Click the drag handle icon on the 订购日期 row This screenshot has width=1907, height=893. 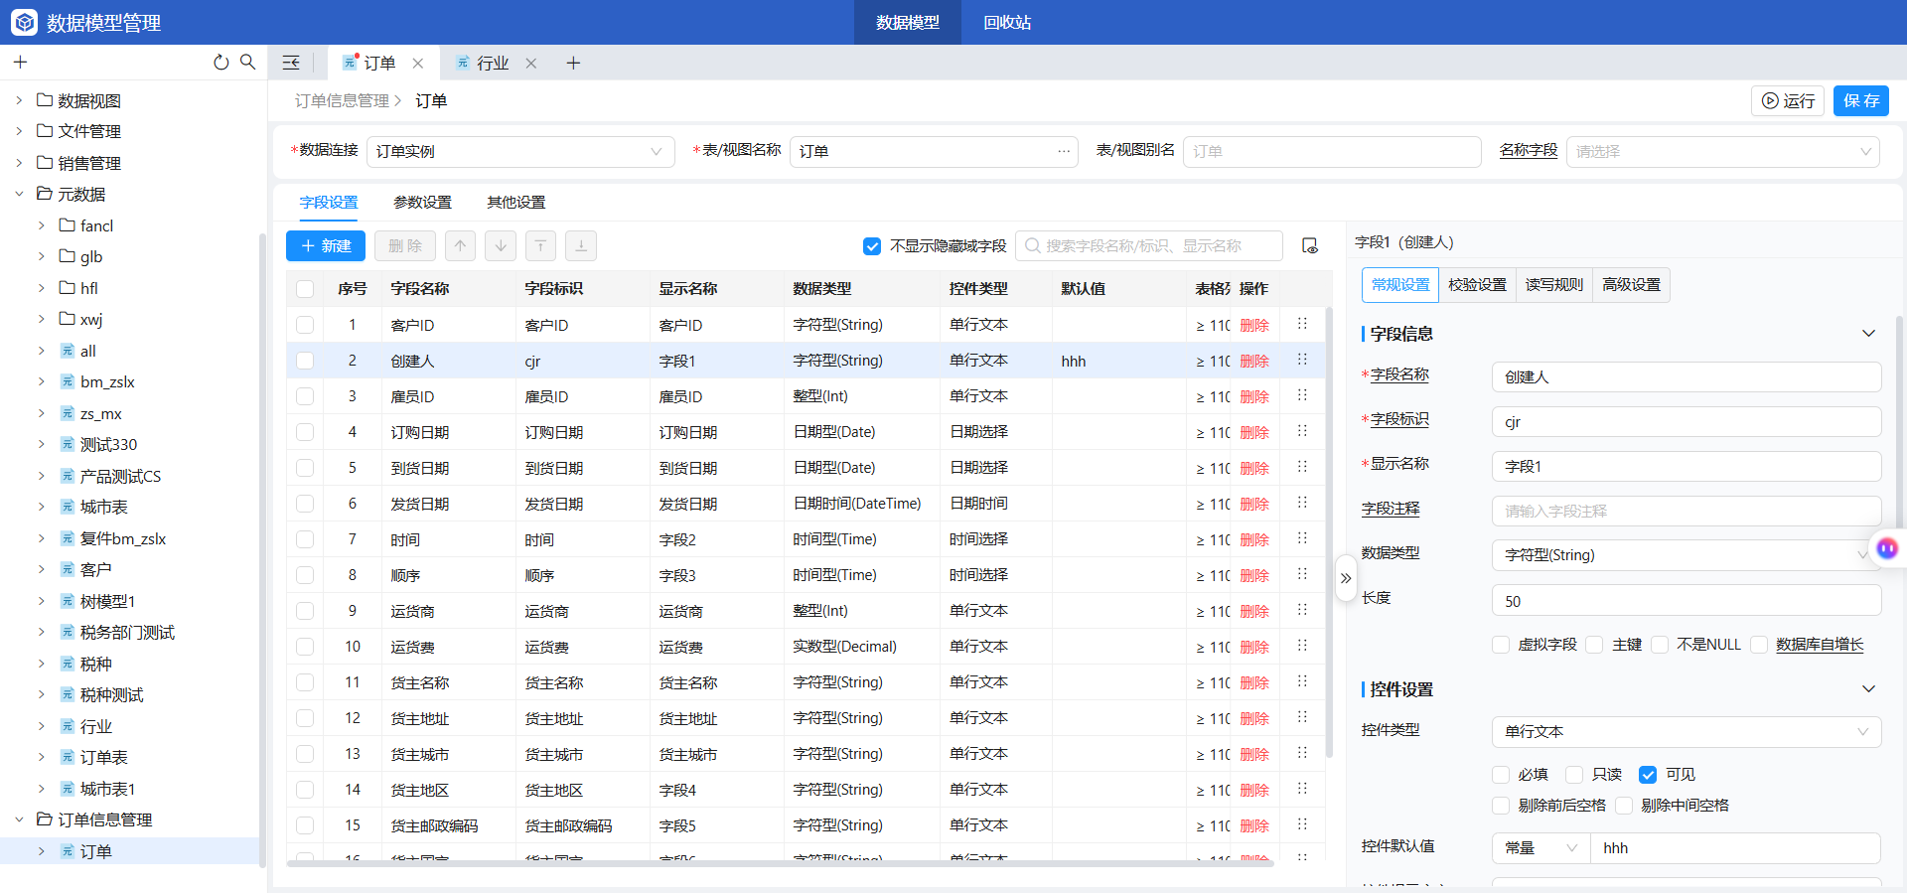(x=1302, y=431)
